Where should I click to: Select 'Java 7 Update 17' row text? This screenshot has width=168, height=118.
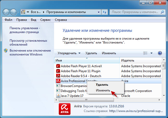pyautogui.click(x=72, y=96)
